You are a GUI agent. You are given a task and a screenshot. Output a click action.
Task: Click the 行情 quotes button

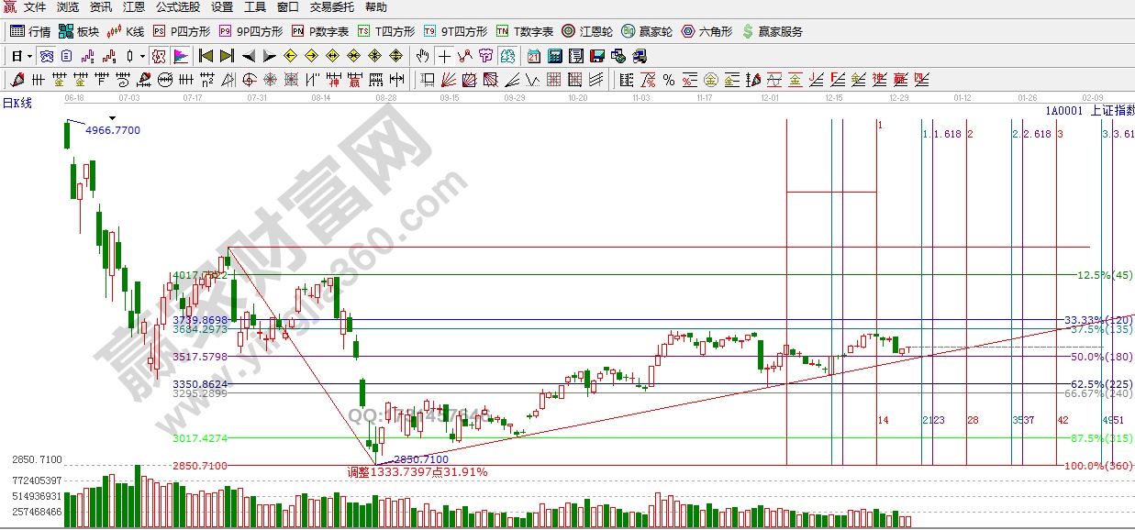[x=30, y=31]
